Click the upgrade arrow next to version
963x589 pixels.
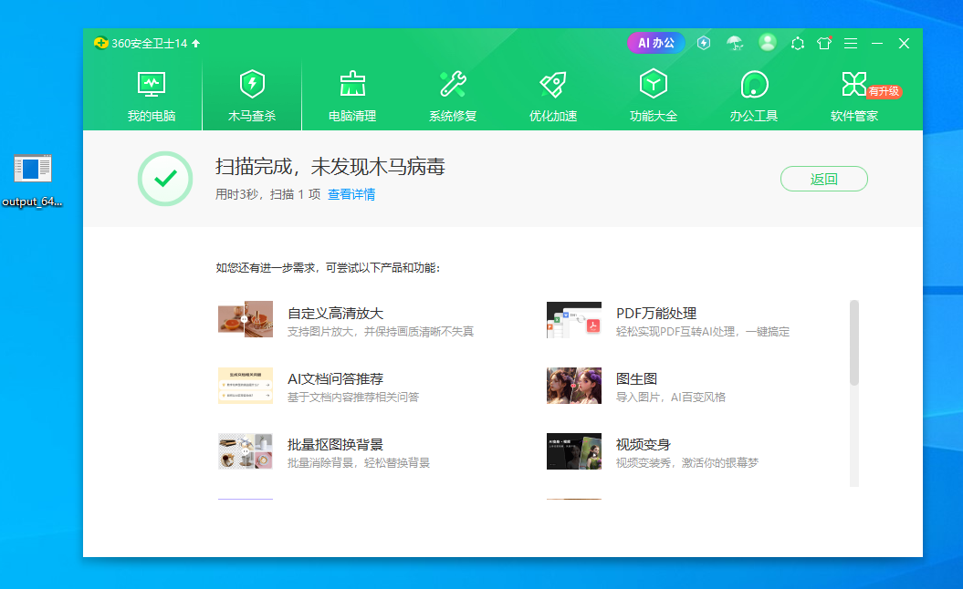coord(196,44)
